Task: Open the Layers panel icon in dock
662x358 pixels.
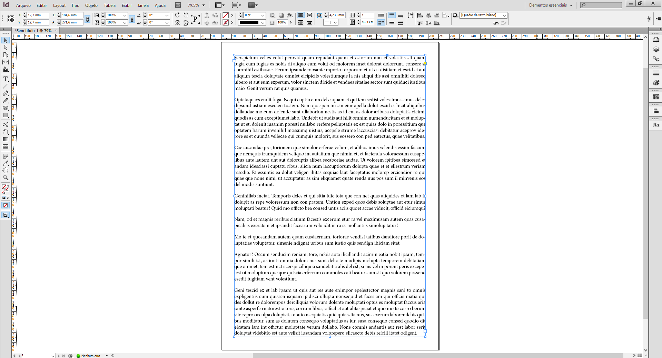Action: [x=656, y=49]
